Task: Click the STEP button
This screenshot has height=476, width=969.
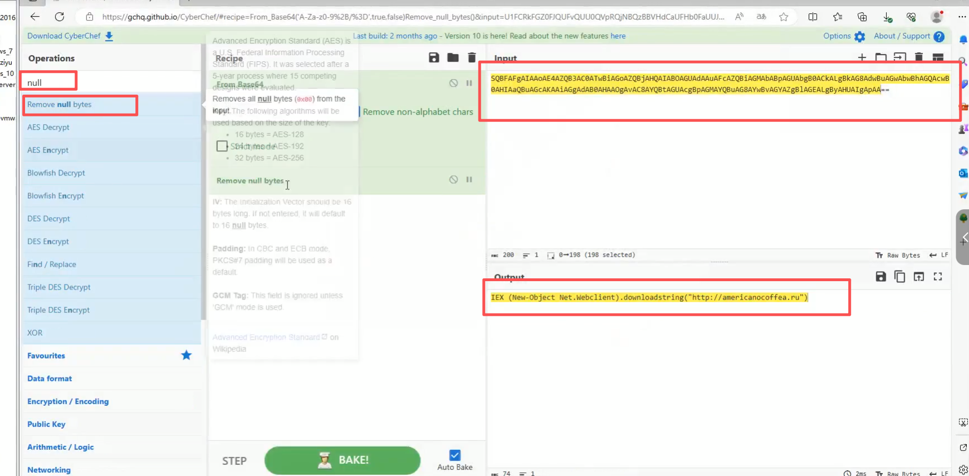Action: pos(234,461)
